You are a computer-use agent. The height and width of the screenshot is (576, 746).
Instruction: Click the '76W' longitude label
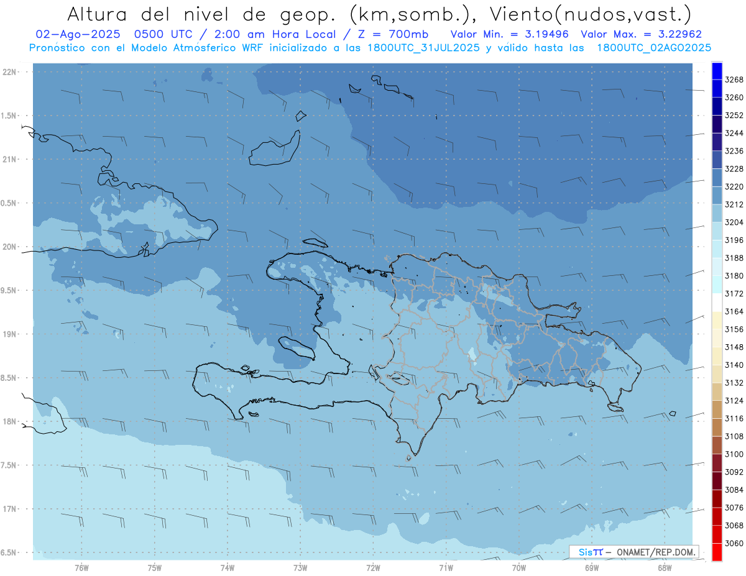(x=82, y=568)
